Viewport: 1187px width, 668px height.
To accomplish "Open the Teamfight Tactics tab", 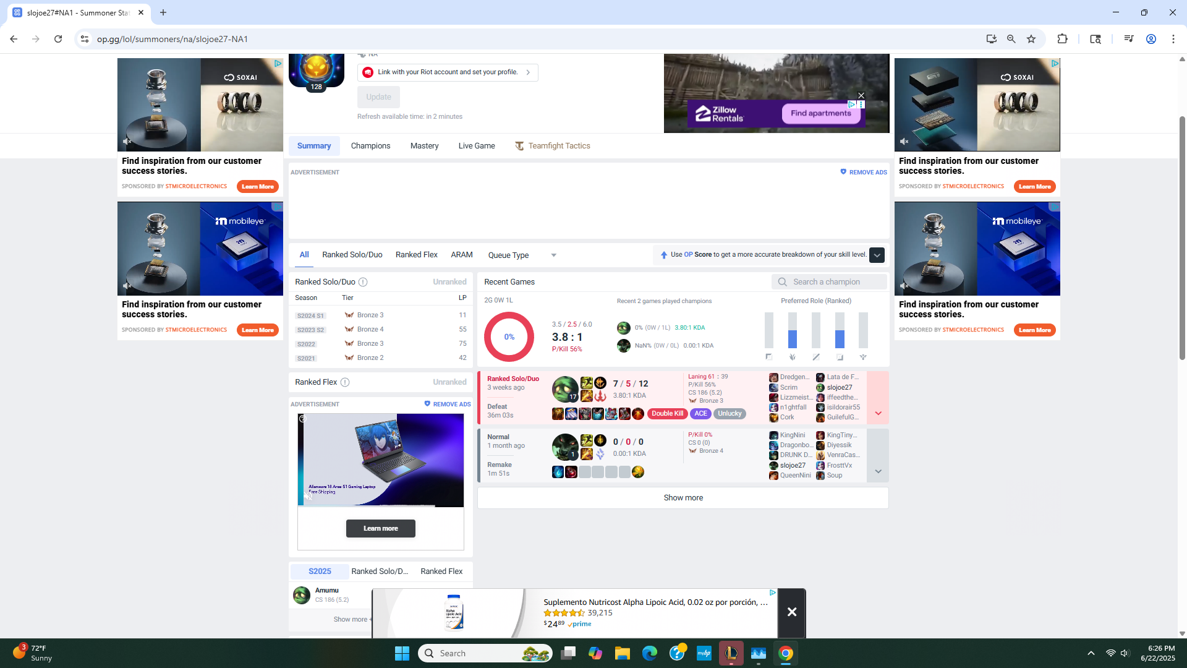I will [553, 146].
